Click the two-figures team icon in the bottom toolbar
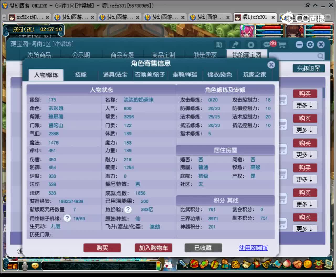The image size is (336, 277). tap(225, 264)
